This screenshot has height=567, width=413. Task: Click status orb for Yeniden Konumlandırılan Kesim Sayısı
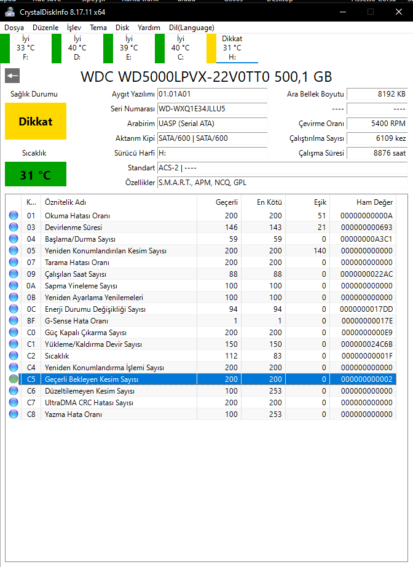[x=14, y=250]
